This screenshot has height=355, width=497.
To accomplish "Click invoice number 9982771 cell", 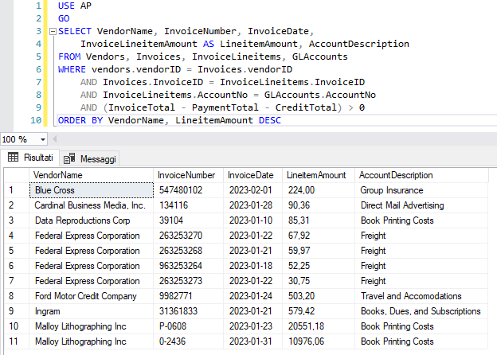I will coord(189,296).
